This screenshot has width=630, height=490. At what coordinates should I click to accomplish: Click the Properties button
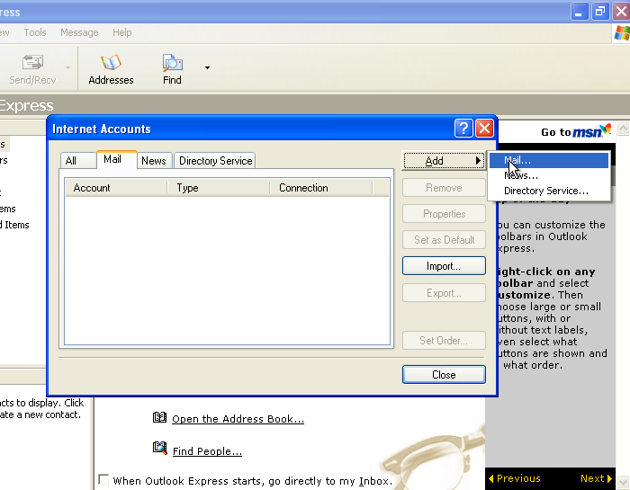coord(444,214)
